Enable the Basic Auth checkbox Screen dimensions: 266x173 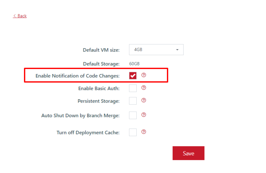click(133, 88)
